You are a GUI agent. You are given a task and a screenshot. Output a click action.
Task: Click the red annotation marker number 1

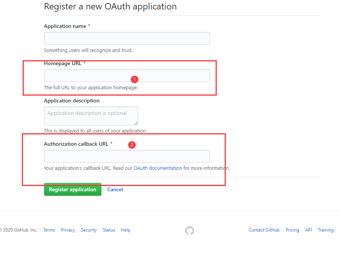point(135,79)
